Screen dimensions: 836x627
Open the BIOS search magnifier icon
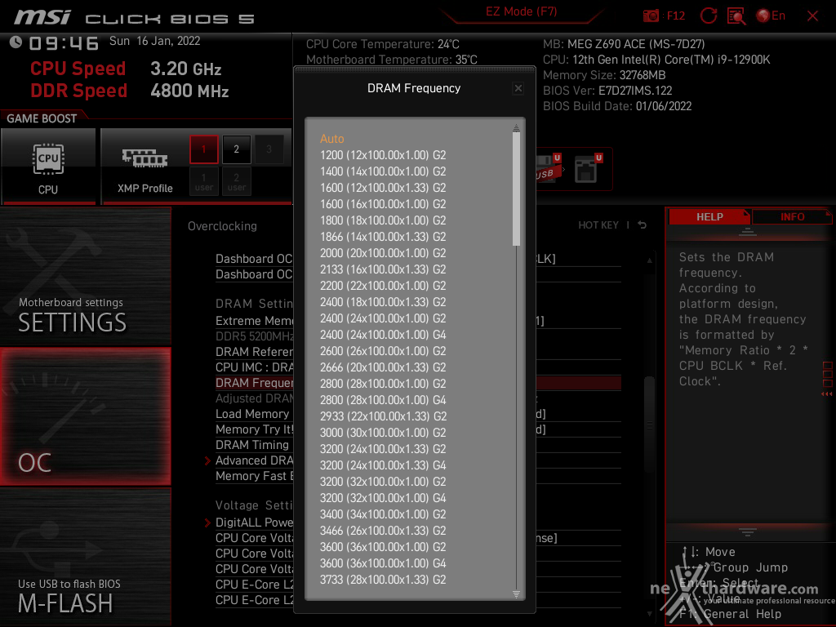[736, 16]
